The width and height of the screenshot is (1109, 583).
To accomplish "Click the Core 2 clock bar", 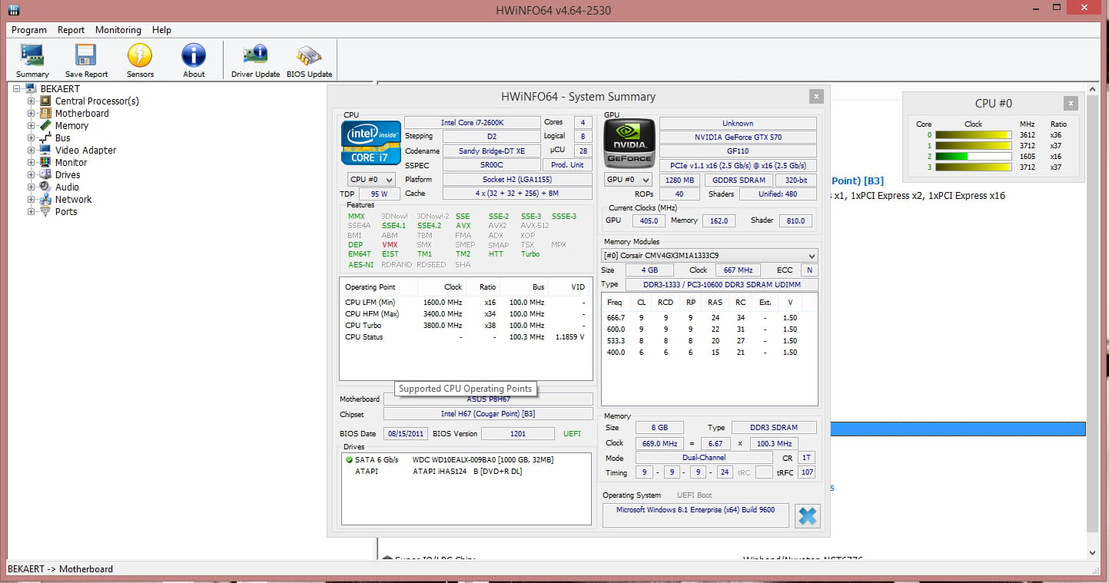I will 973,156.
